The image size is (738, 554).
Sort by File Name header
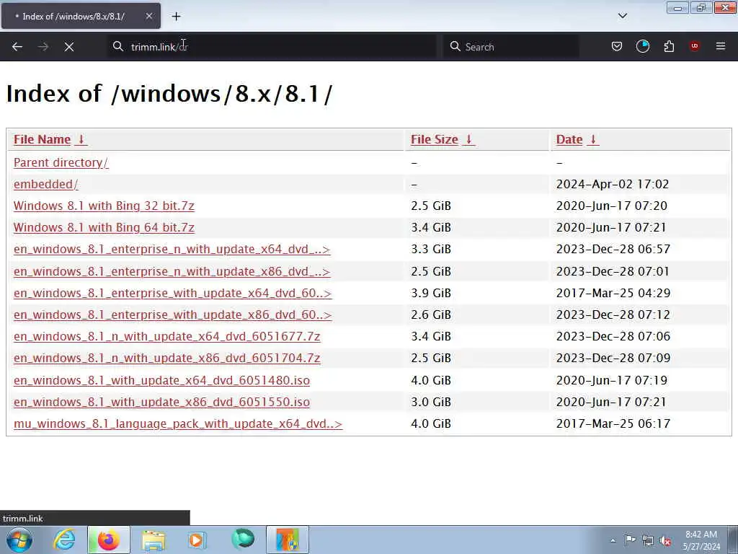click(42, 139)
